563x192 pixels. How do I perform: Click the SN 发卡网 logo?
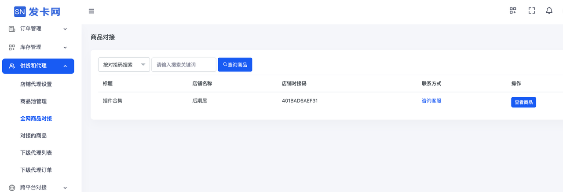37,11
